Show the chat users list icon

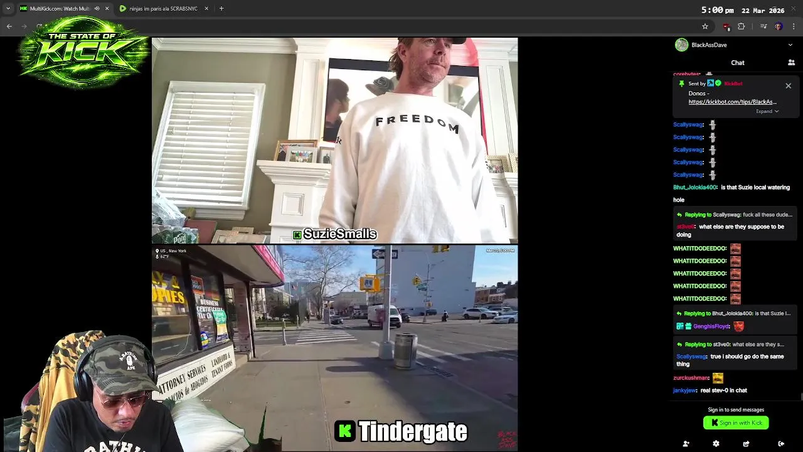791,63
